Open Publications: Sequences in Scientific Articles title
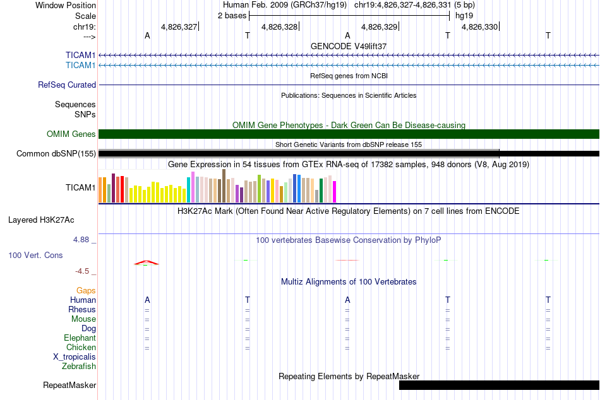Image resolution: width=600 pixels, height=400 pixels. (x=349, y=95)
